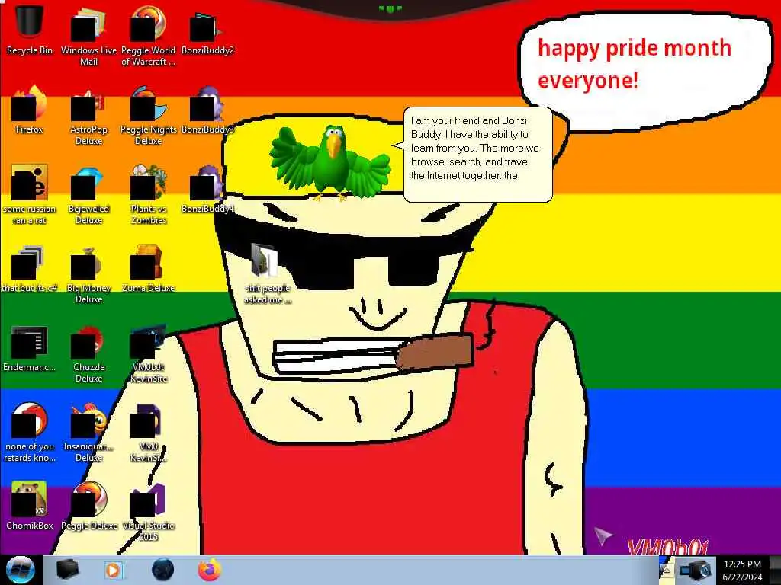Select the 'some russian ran a rat' icon
Image resolution: width=781 pixels, height=585 pixels.
(30, 194)
